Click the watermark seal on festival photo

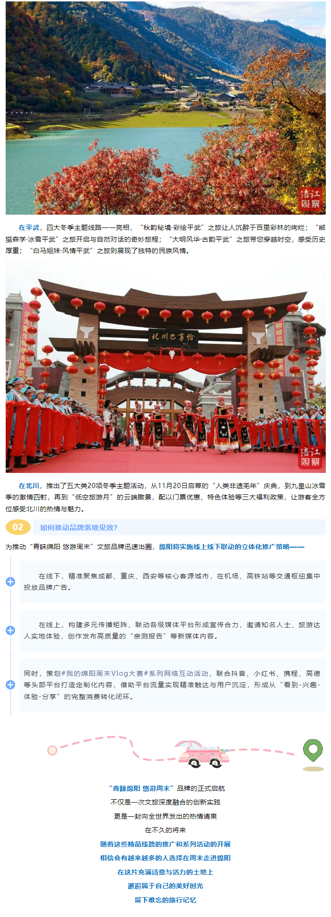click(x=311, y=457)
